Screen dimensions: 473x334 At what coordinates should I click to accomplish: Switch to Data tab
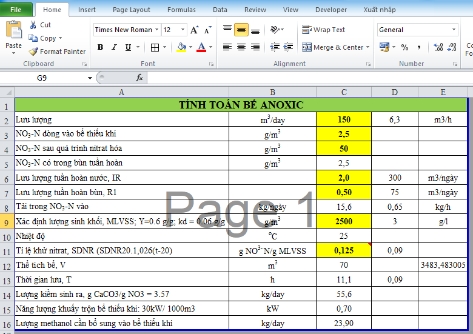point(220,10)
